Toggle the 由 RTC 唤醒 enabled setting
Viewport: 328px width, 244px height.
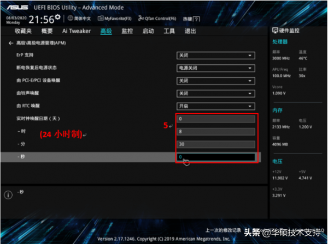(215, 106)
